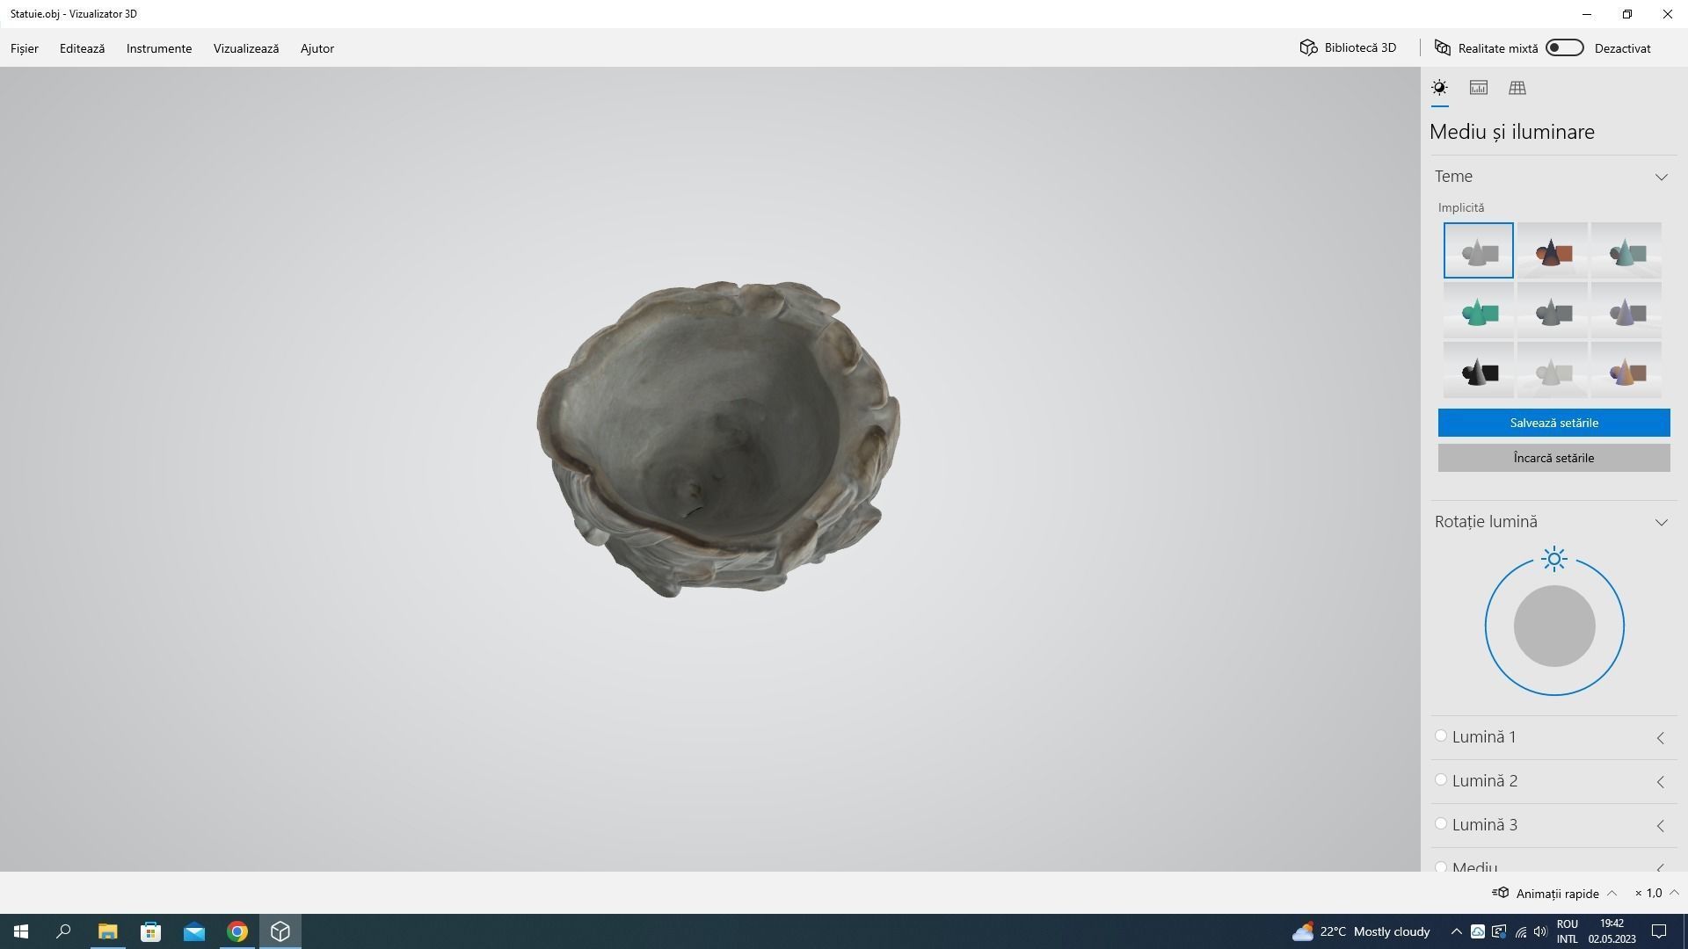The image size is (1688, 949).
Task: Expand the Lumină 3 settings chevron
Action: point(1661,826)
